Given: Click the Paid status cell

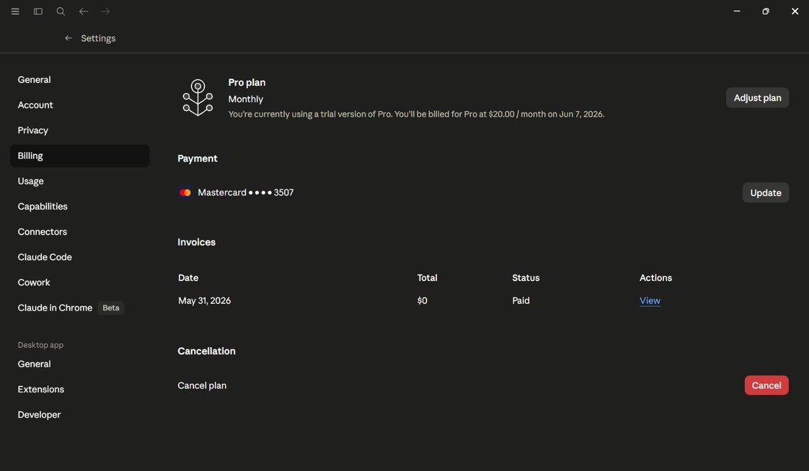Looking at the screenshot, I should [x=520, y=301].
